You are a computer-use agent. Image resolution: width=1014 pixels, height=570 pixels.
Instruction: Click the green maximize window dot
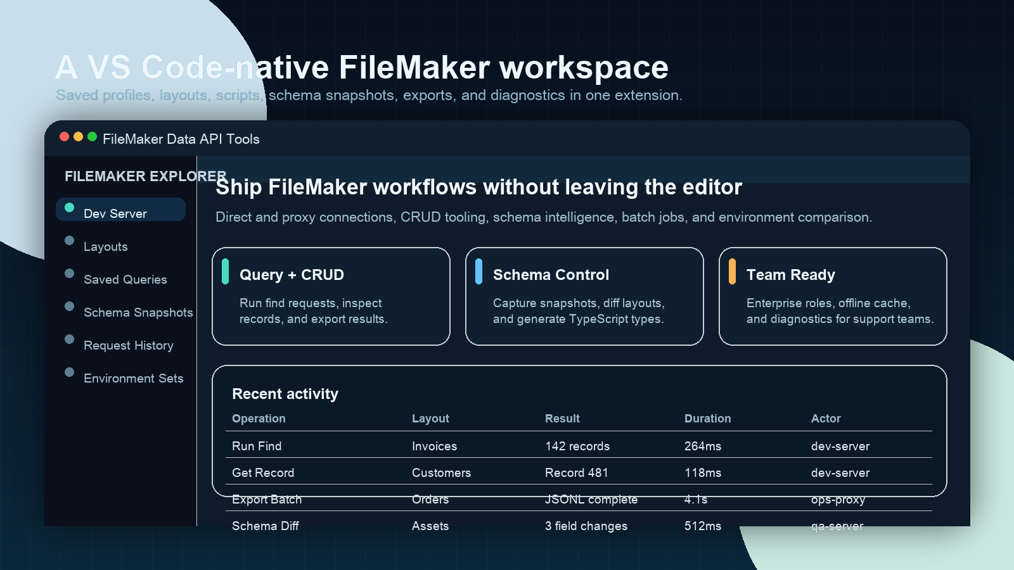[x=92, y=137]
